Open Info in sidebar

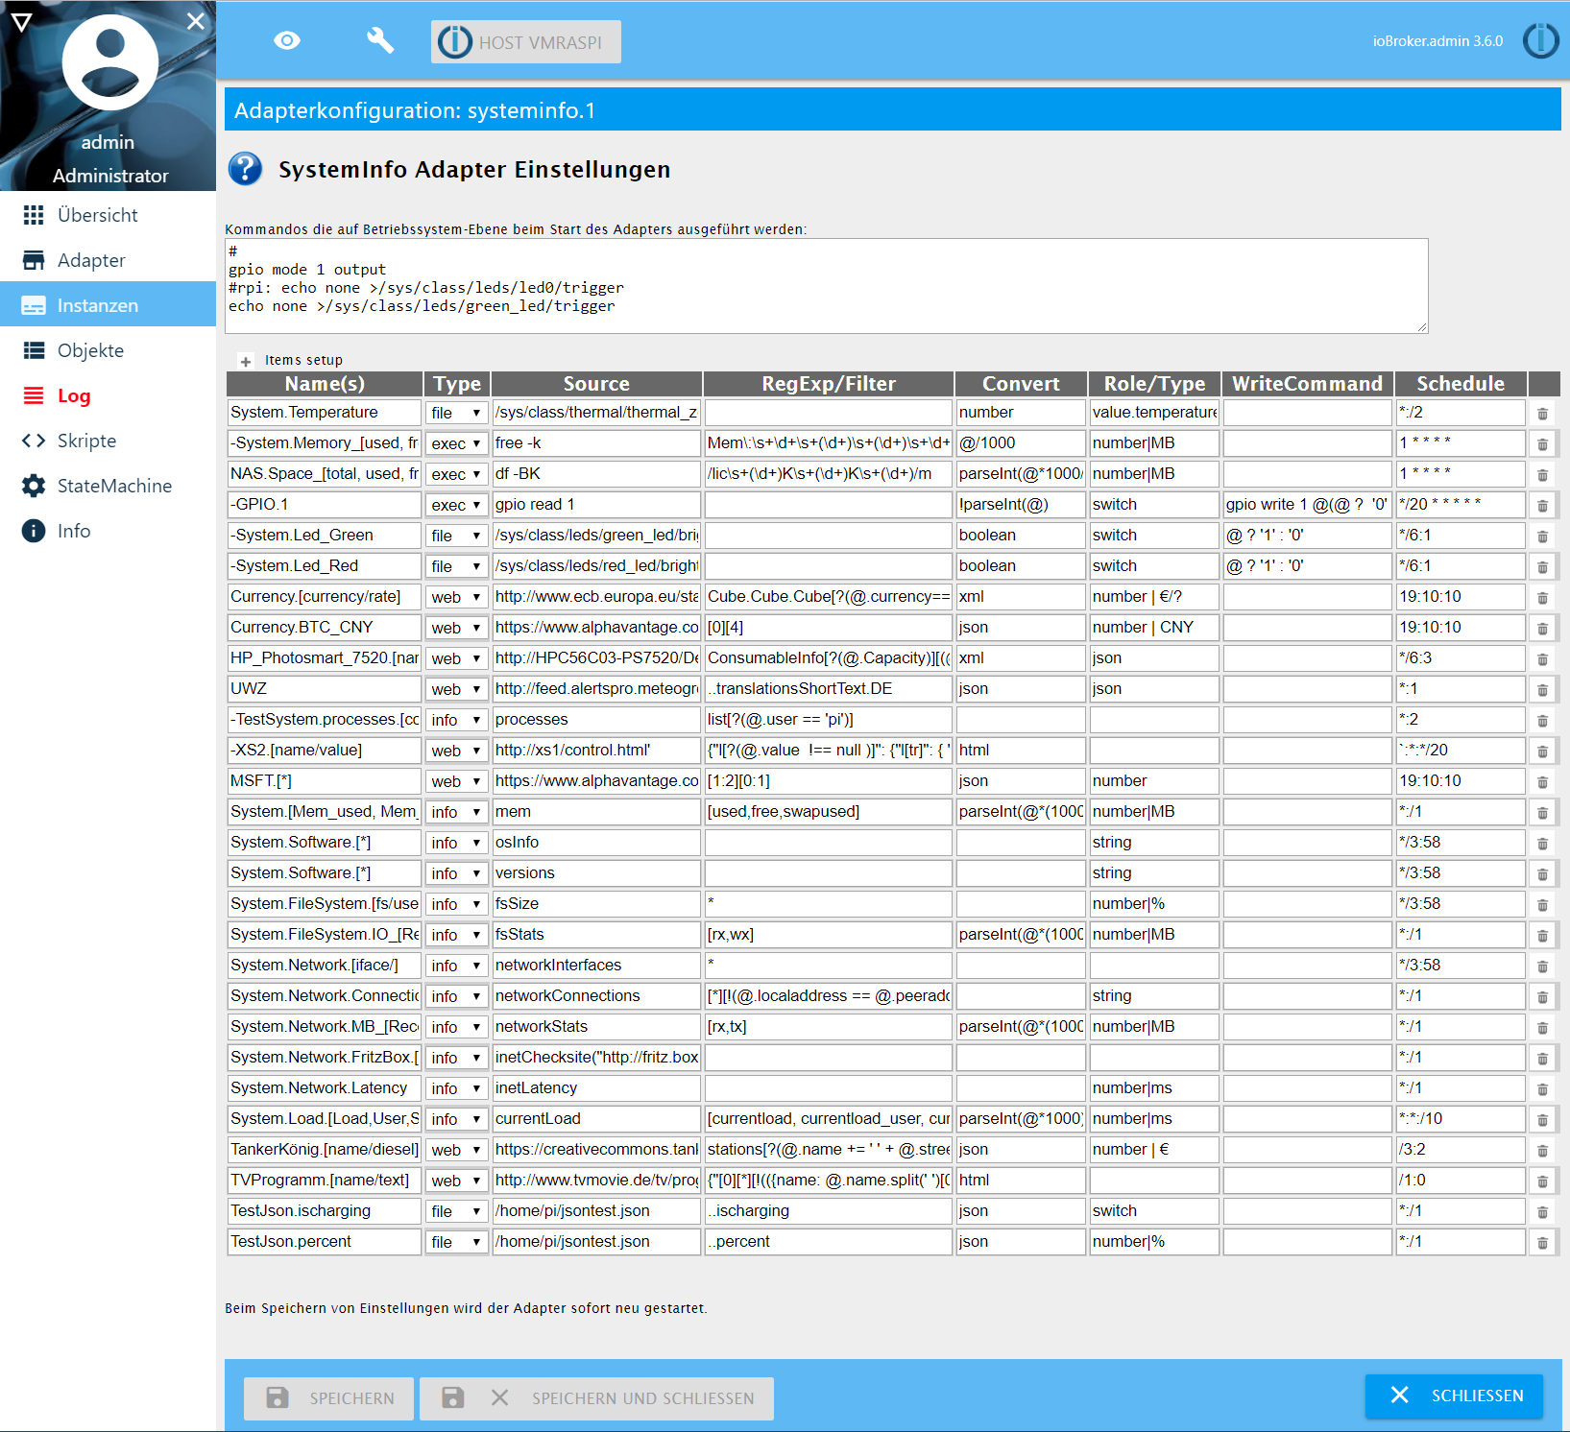pos(108,531)
